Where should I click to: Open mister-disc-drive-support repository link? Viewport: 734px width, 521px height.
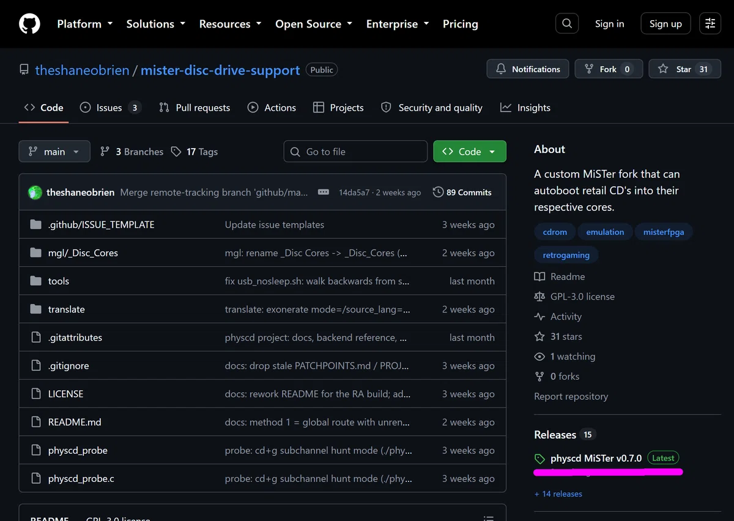pos(220,70)
